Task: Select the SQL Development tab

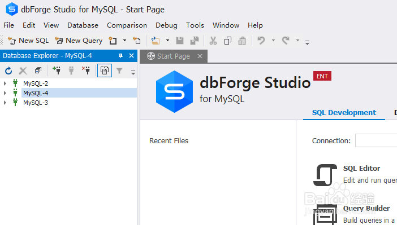Action: [344, 112]
